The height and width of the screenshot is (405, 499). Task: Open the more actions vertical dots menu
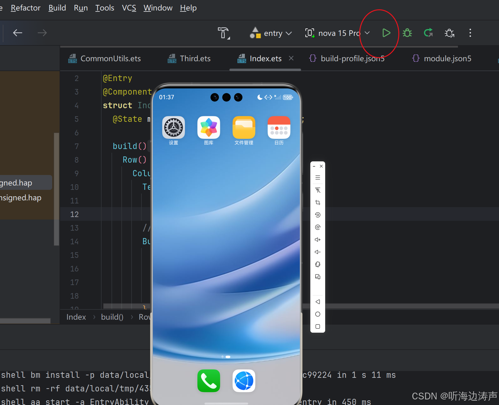pos(470,33)
